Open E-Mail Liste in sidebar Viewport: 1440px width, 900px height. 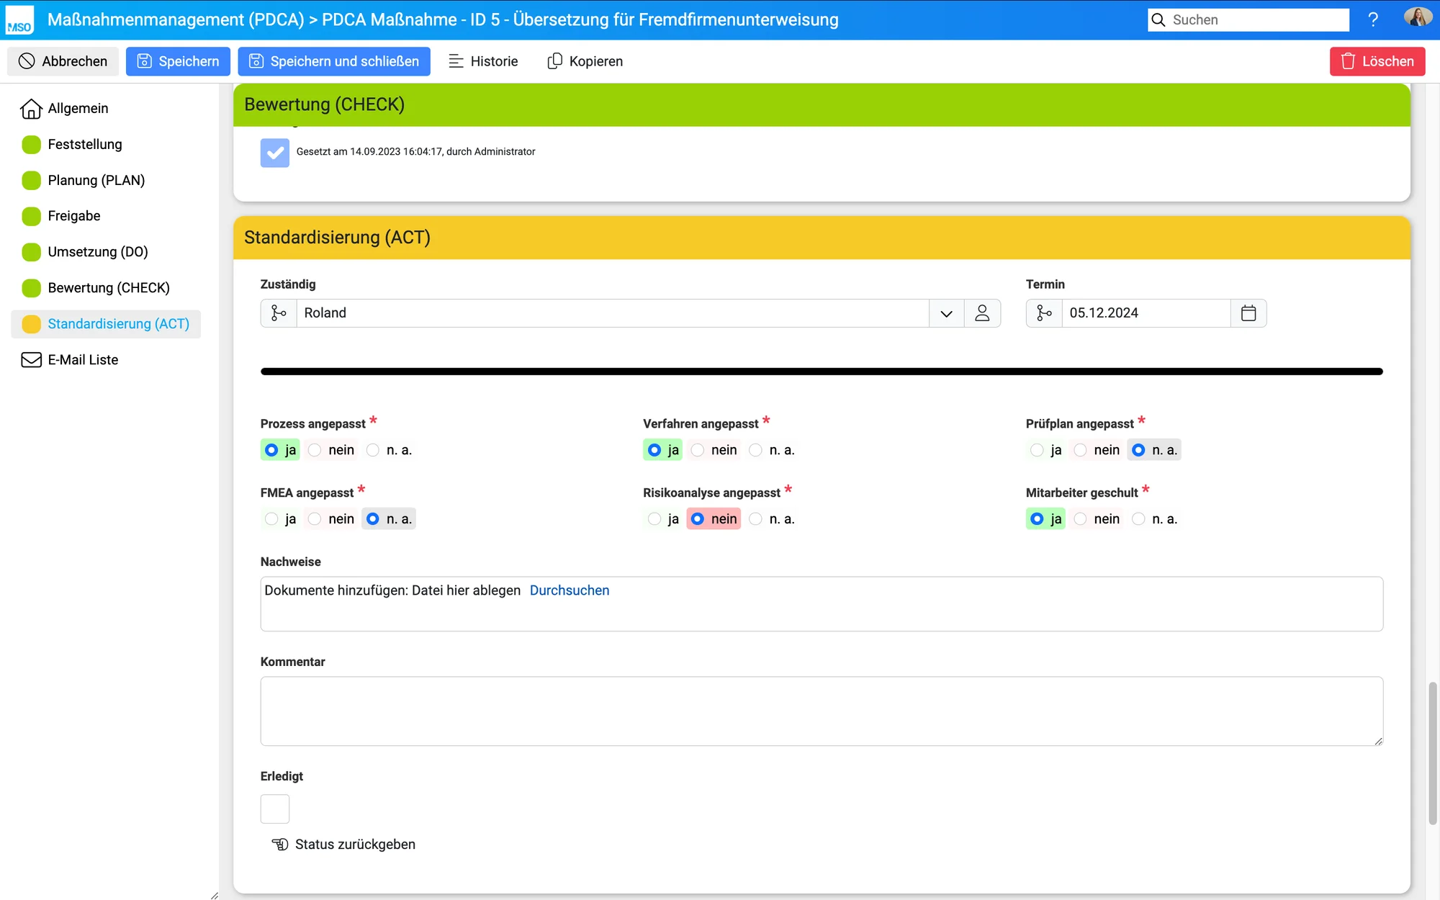point(83,360)
